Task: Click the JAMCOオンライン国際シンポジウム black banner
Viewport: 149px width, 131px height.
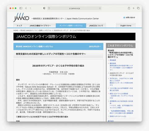Action: [74, 36]
